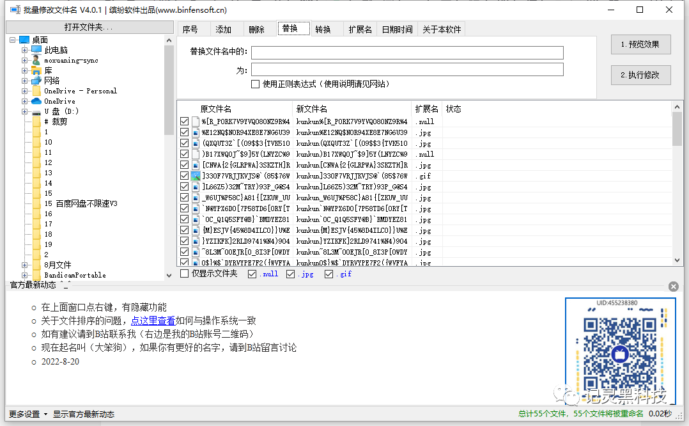This screenshot has height=426, width=689.
Task: Expand the BandicamPortable folder node
Action: click(24, 275)
